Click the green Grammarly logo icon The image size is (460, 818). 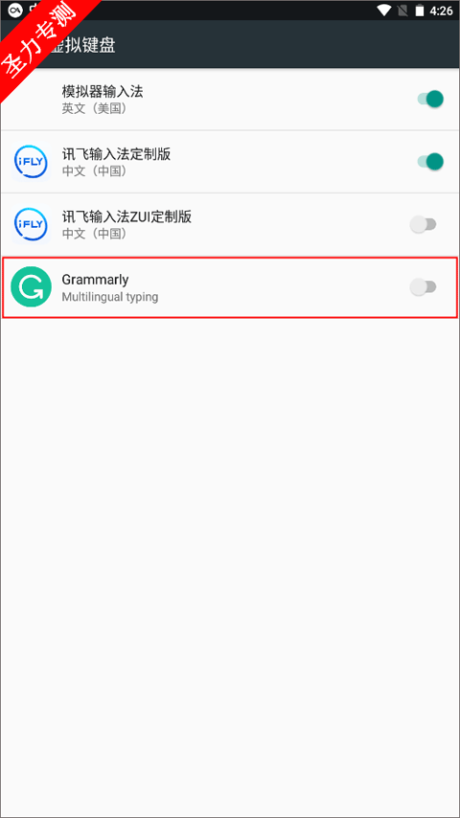(31, 287)
